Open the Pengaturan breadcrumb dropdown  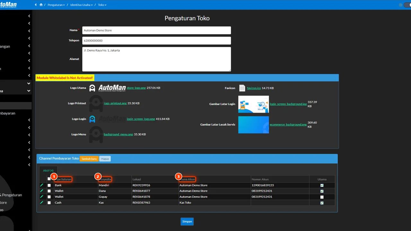(56, 5)
